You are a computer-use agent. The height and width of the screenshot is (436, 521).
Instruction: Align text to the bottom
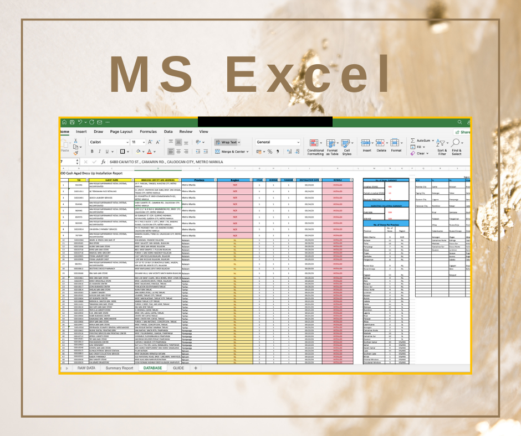186,142
